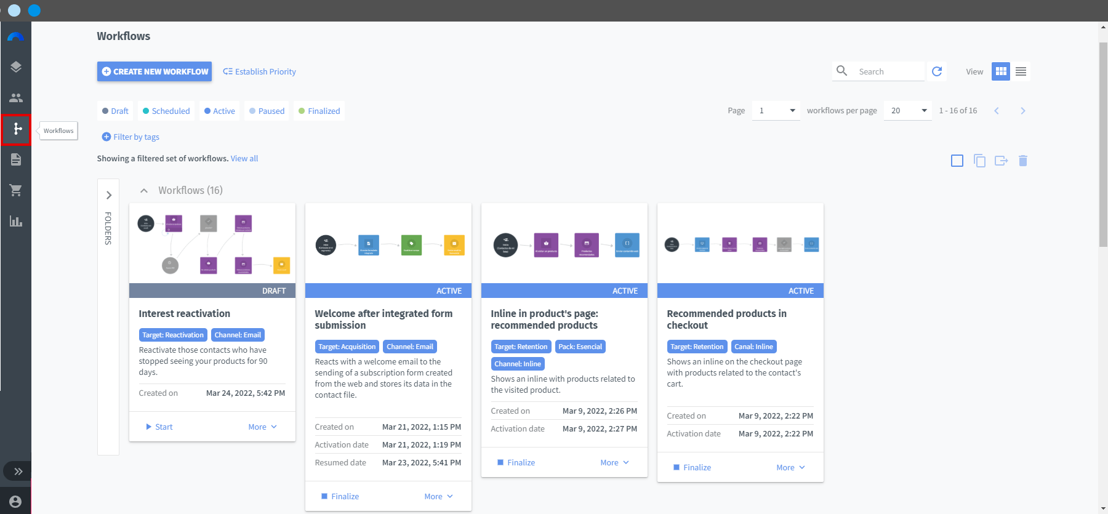Click Filter by tags
This screenshot has width=1108, height=514.
(x=130, y=137)
